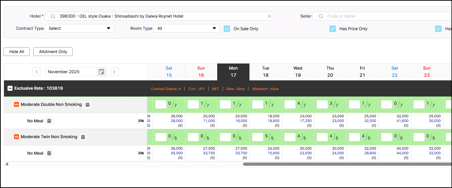Collapse Moderate Twin Non Smoking row
The height and width of the screenshot is (188, 452).
pos(16,137)
